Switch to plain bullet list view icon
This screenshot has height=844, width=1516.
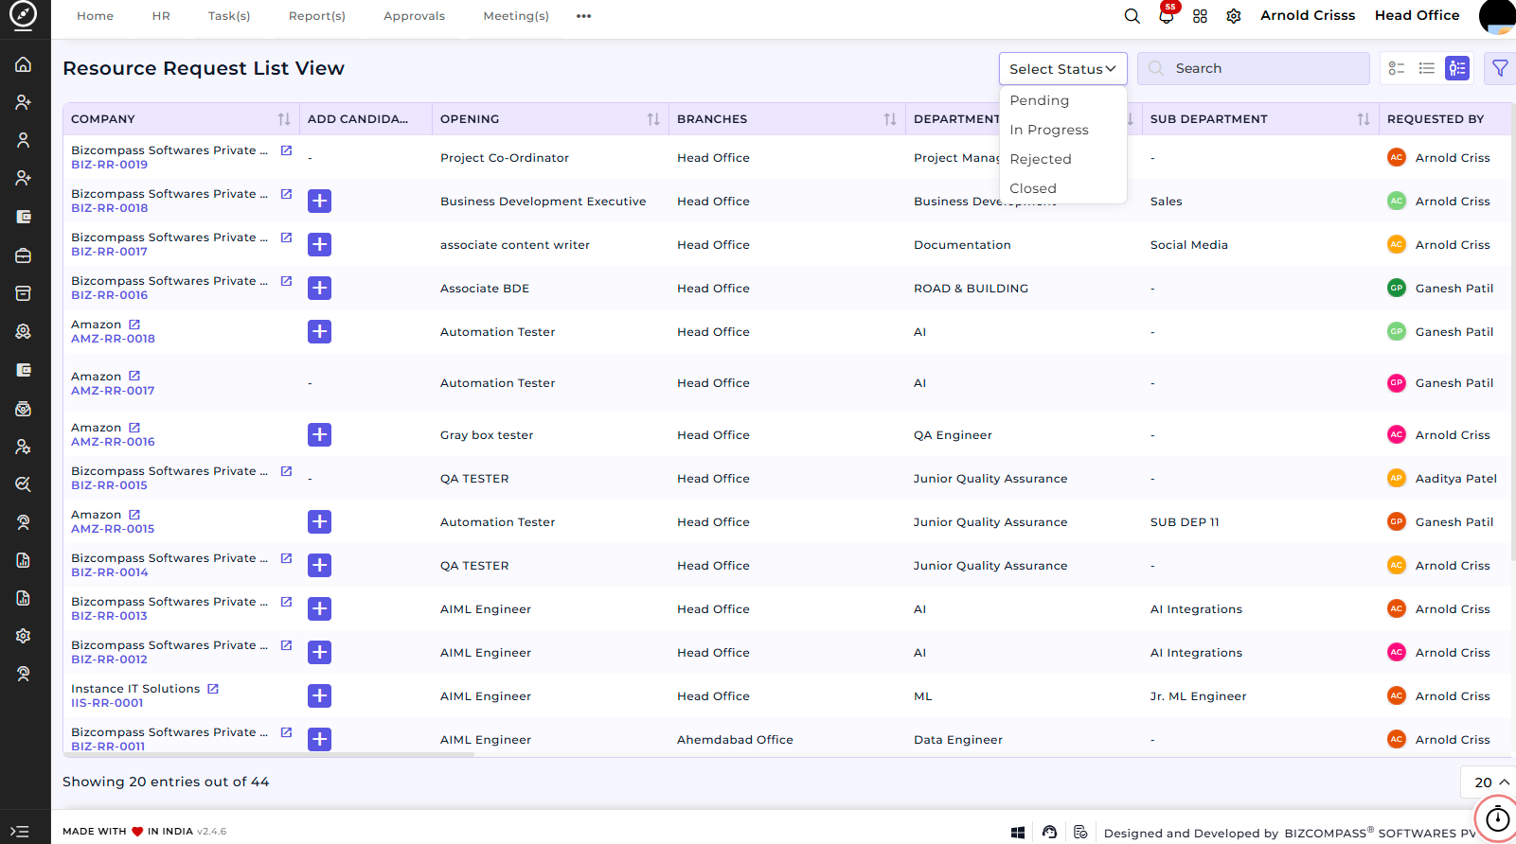tap(1427, 68)
